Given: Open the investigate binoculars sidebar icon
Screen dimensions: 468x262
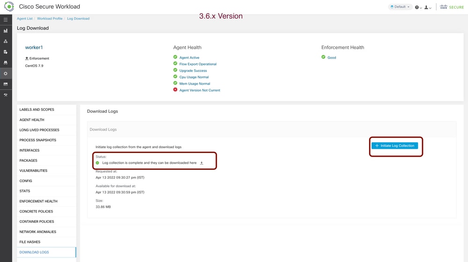Looking at the screenshot, I should tap(6, 63).
